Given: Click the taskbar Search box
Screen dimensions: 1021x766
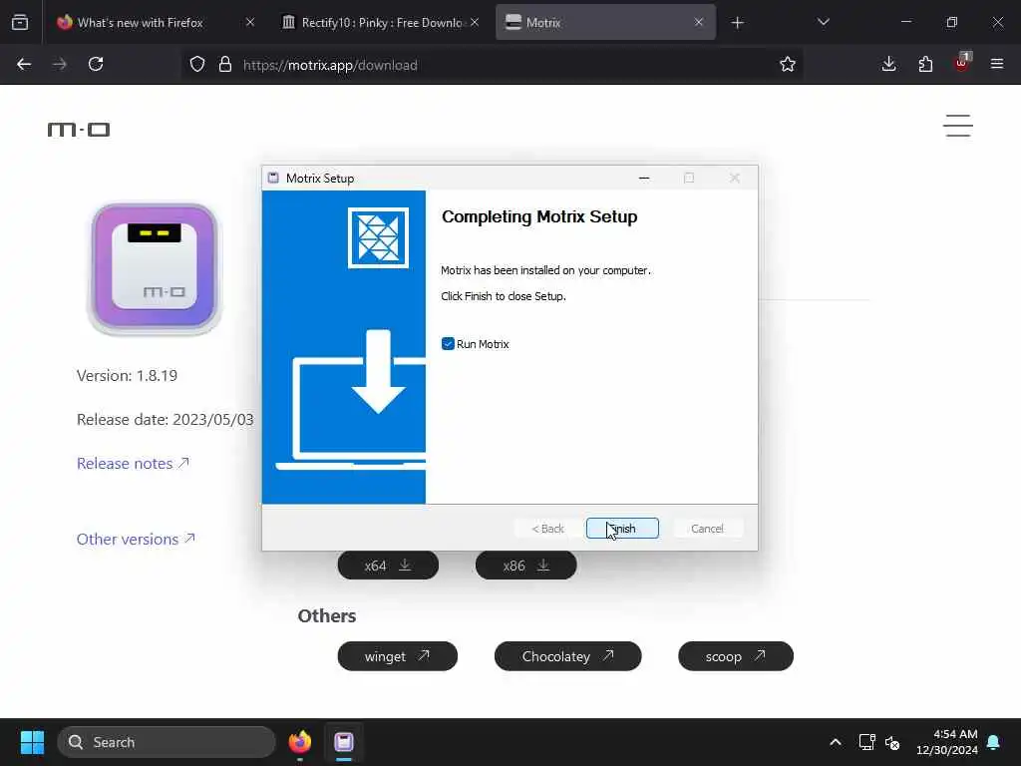Looking at the screenshot, I should click(x=167, y=742).
